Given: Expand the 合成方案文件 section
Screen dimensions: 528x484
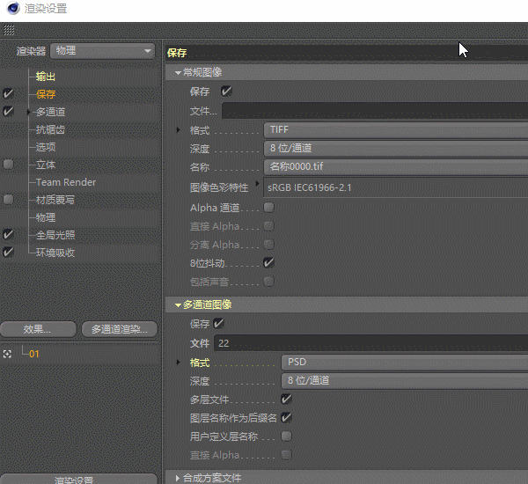Looking at the screenshot, I should (178, 478).
